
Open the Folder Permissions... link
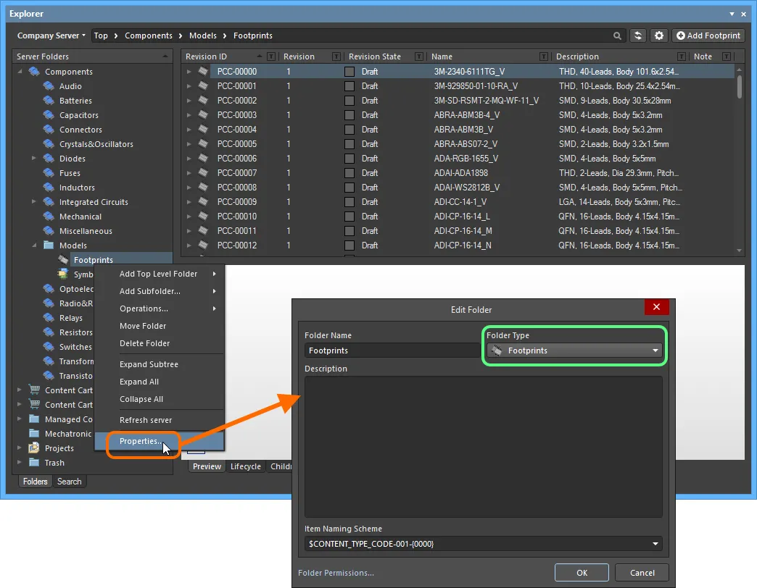click(336, 573)
